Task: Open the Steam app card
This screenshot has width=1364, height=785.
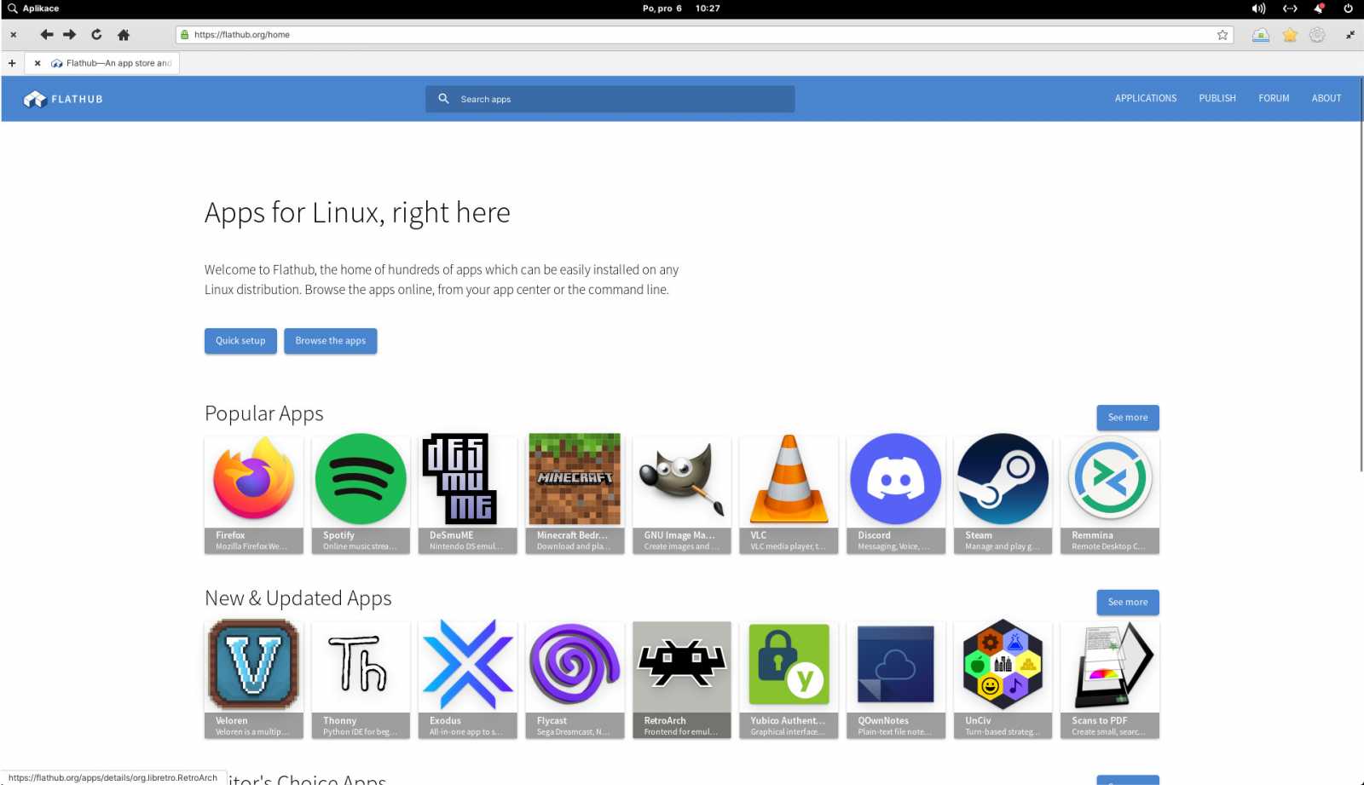Action: point(1003,494)
